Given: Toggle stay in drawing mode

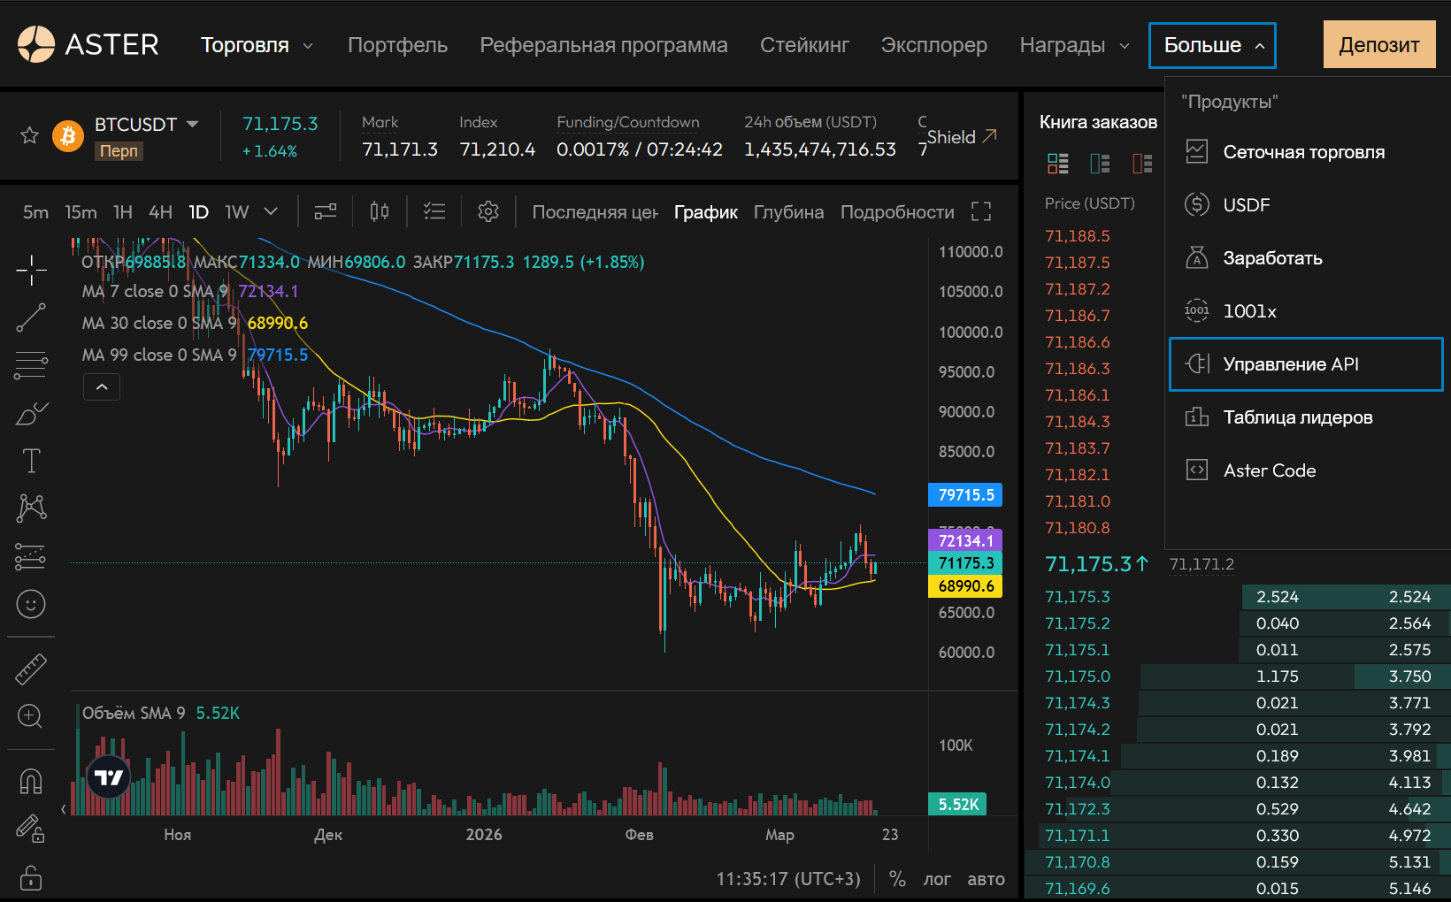Looking at the screenshot, I should (31, 829).
